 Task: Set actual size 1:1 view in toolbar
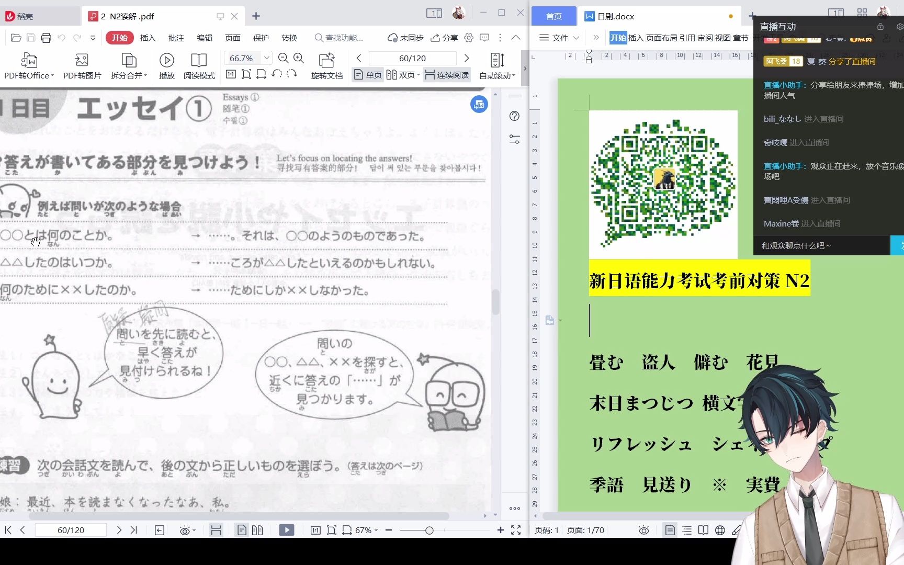click(x=231, y=74)
